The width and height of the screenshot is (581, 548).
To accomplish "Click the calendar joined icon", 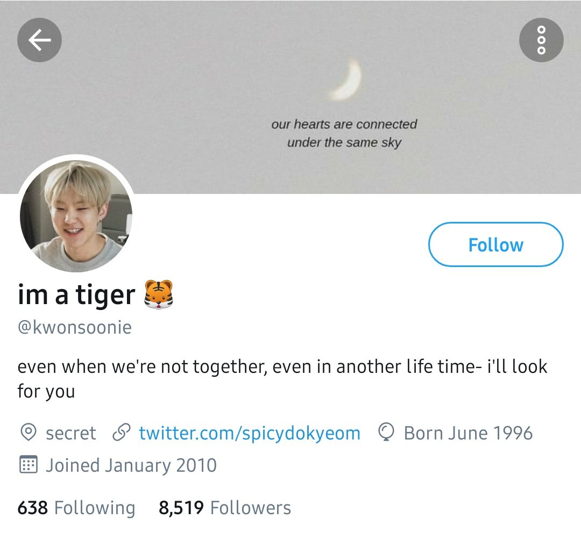I will [x=28, y=465].
